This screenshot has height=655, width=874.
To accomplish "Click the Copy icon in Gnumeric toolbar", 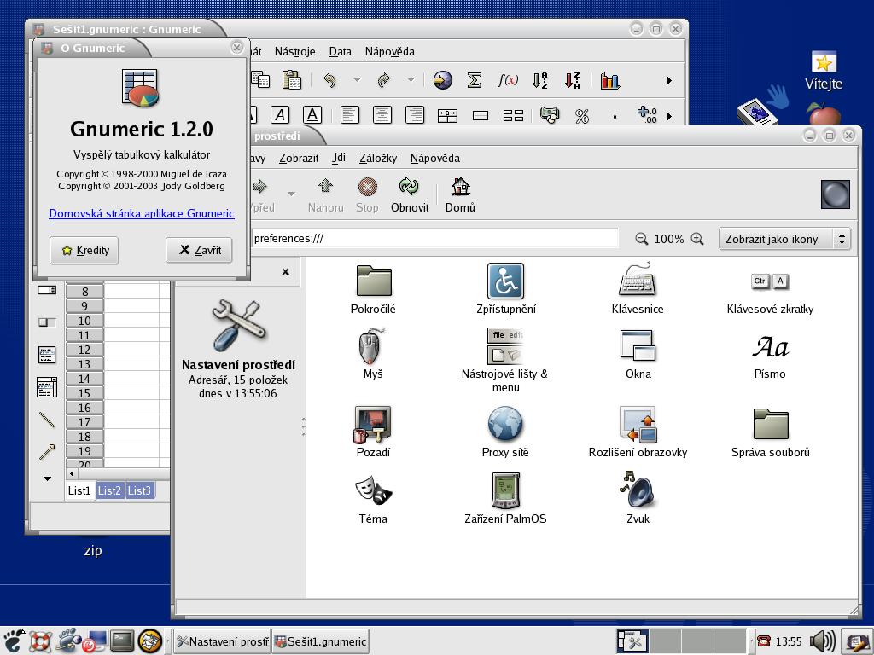I will pyautogui.click(x=261, y=79).
